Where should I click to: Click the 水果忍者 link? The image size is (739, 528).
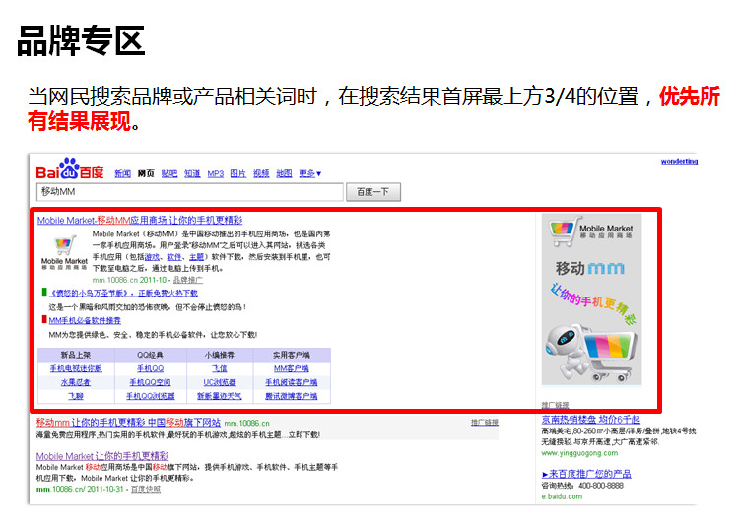(76, 382)
